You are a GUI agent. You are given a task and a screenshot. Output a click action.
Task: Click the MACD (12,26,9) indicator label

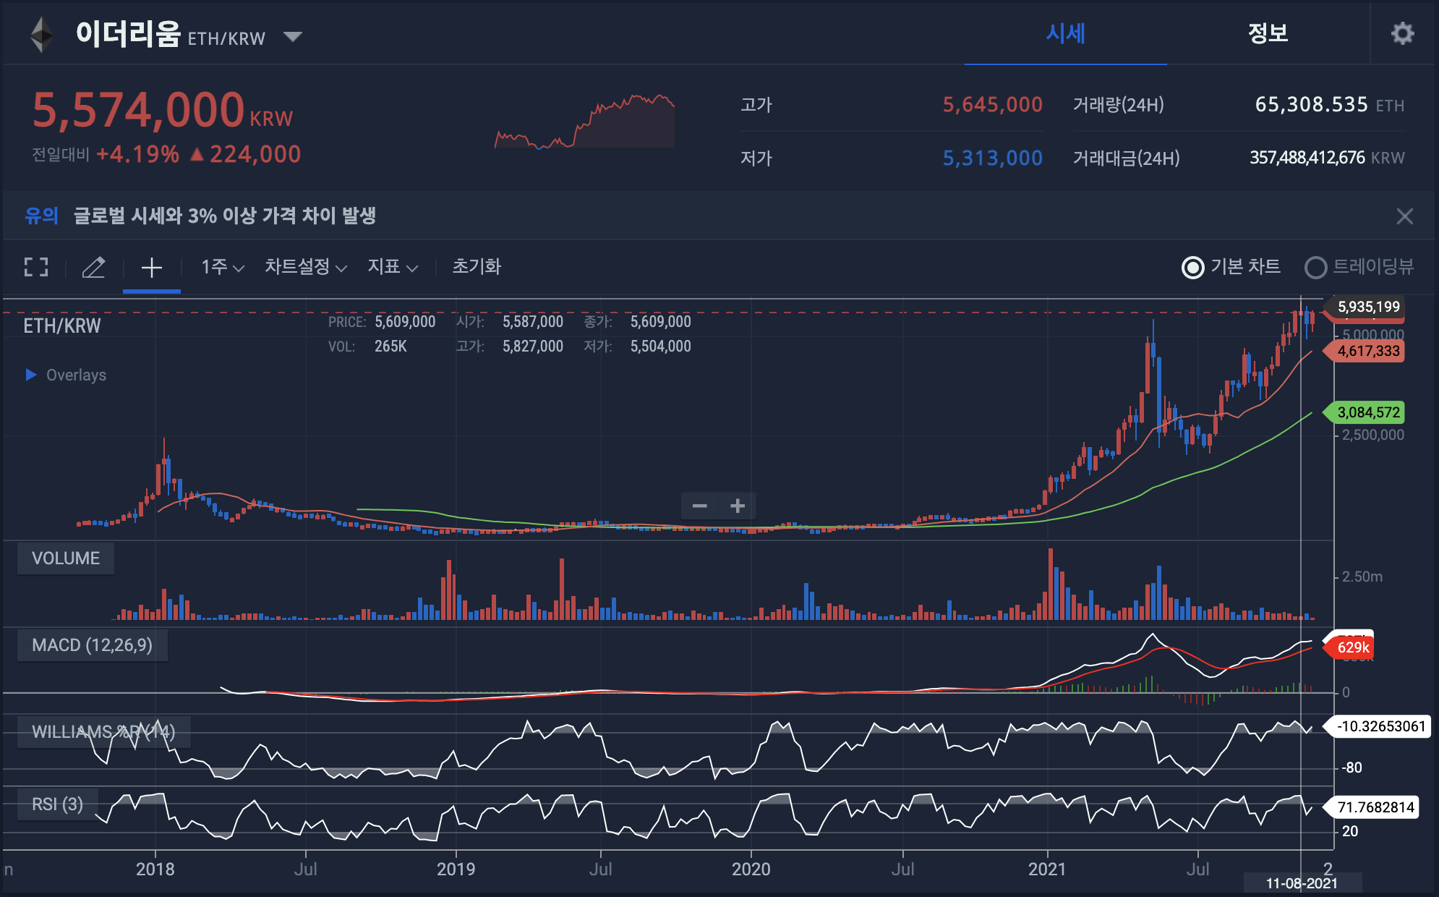tap(92, 645)
